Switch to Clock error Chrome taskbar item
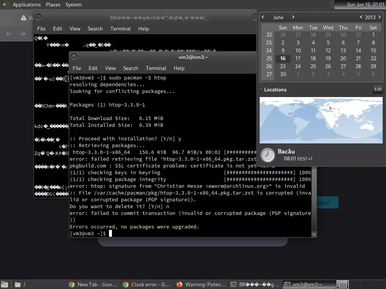Viewport: 386px width, 289px height. click(x=147, y=284)
